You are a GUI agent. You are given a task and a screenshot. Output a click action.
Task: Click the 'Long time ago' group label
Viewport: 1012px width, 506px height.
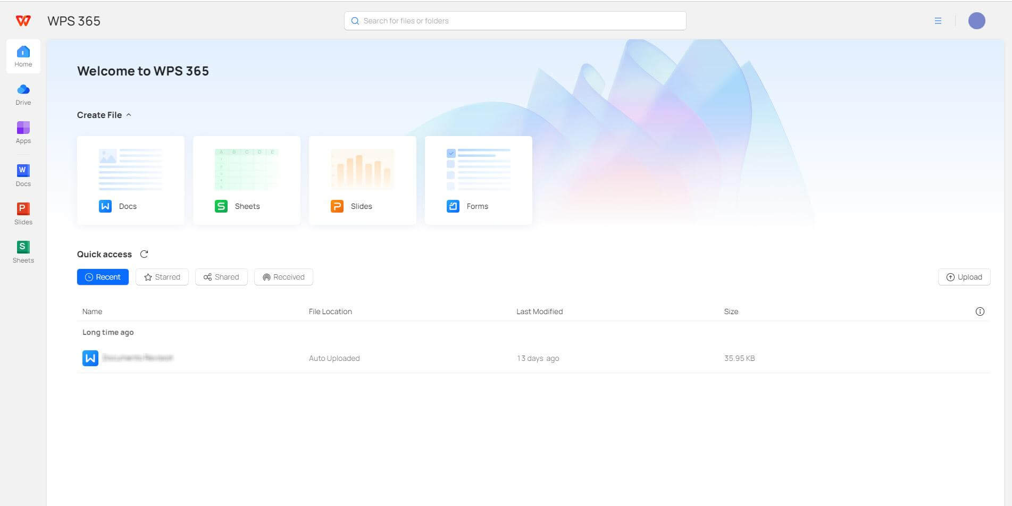tap(108, 332)
